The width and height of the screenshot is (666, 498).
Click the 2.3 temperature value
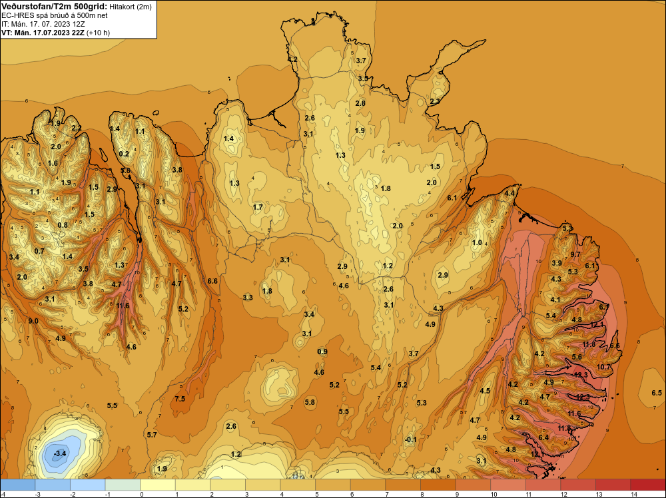[x=435, y=101]
